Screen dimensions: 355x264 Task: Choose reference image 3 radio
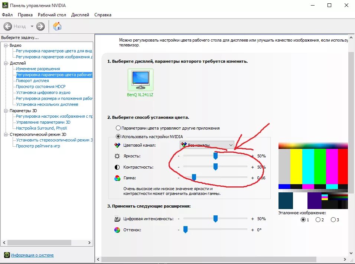tap(333, 219)
